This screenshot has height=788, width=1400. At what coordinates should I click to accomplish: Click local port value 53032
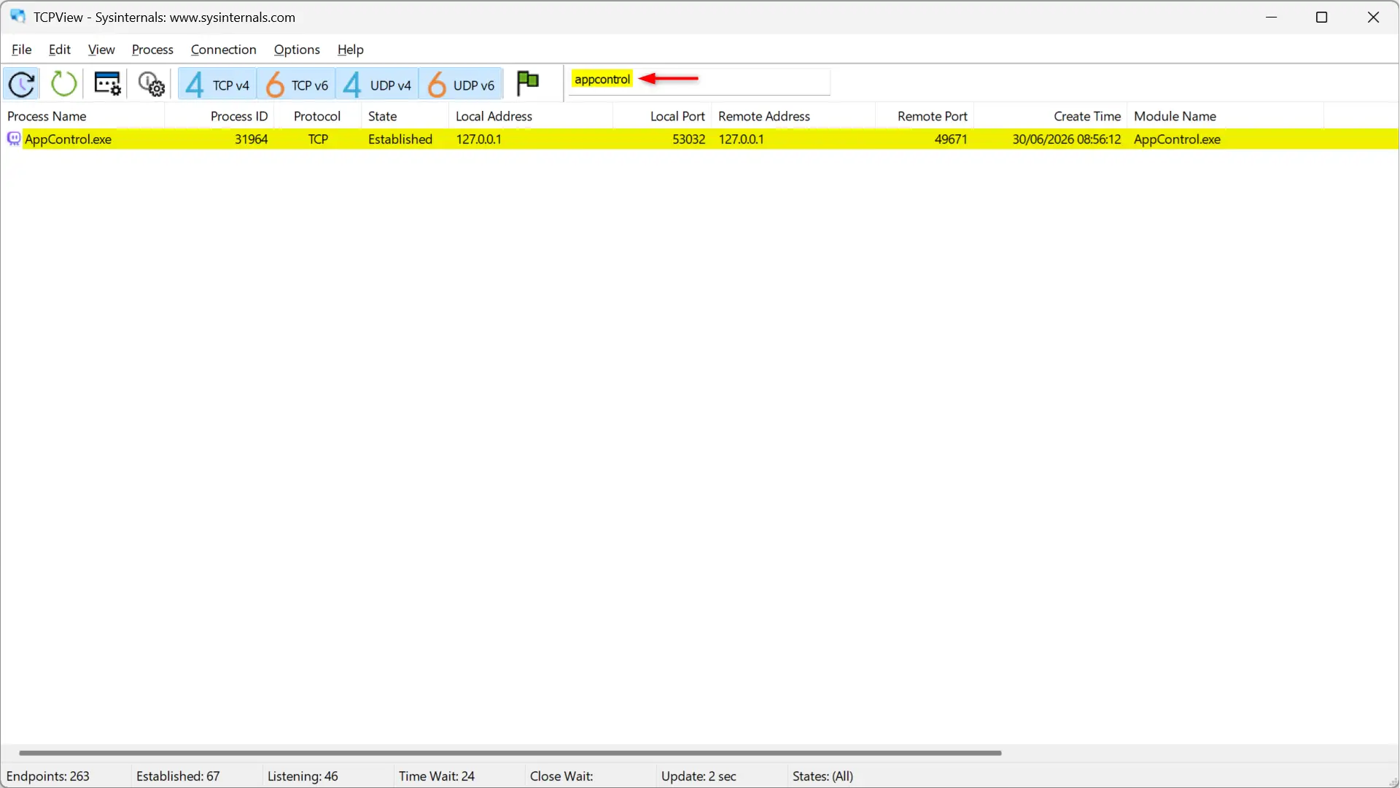click(x=688, y=139)
